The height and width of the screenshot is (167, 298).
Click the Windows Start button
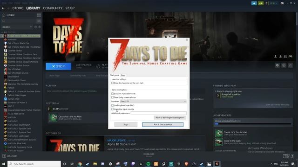point(4,164)
